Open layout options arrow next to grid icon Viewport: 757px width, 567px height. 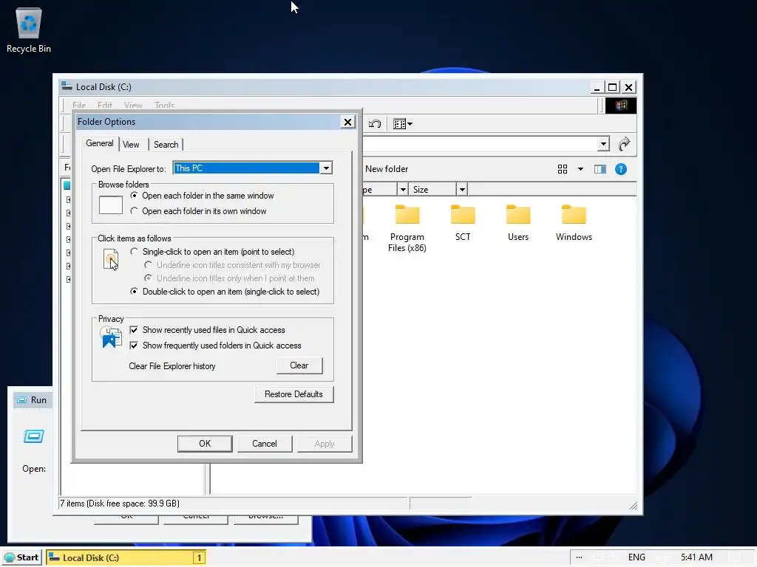coord(580,169)
